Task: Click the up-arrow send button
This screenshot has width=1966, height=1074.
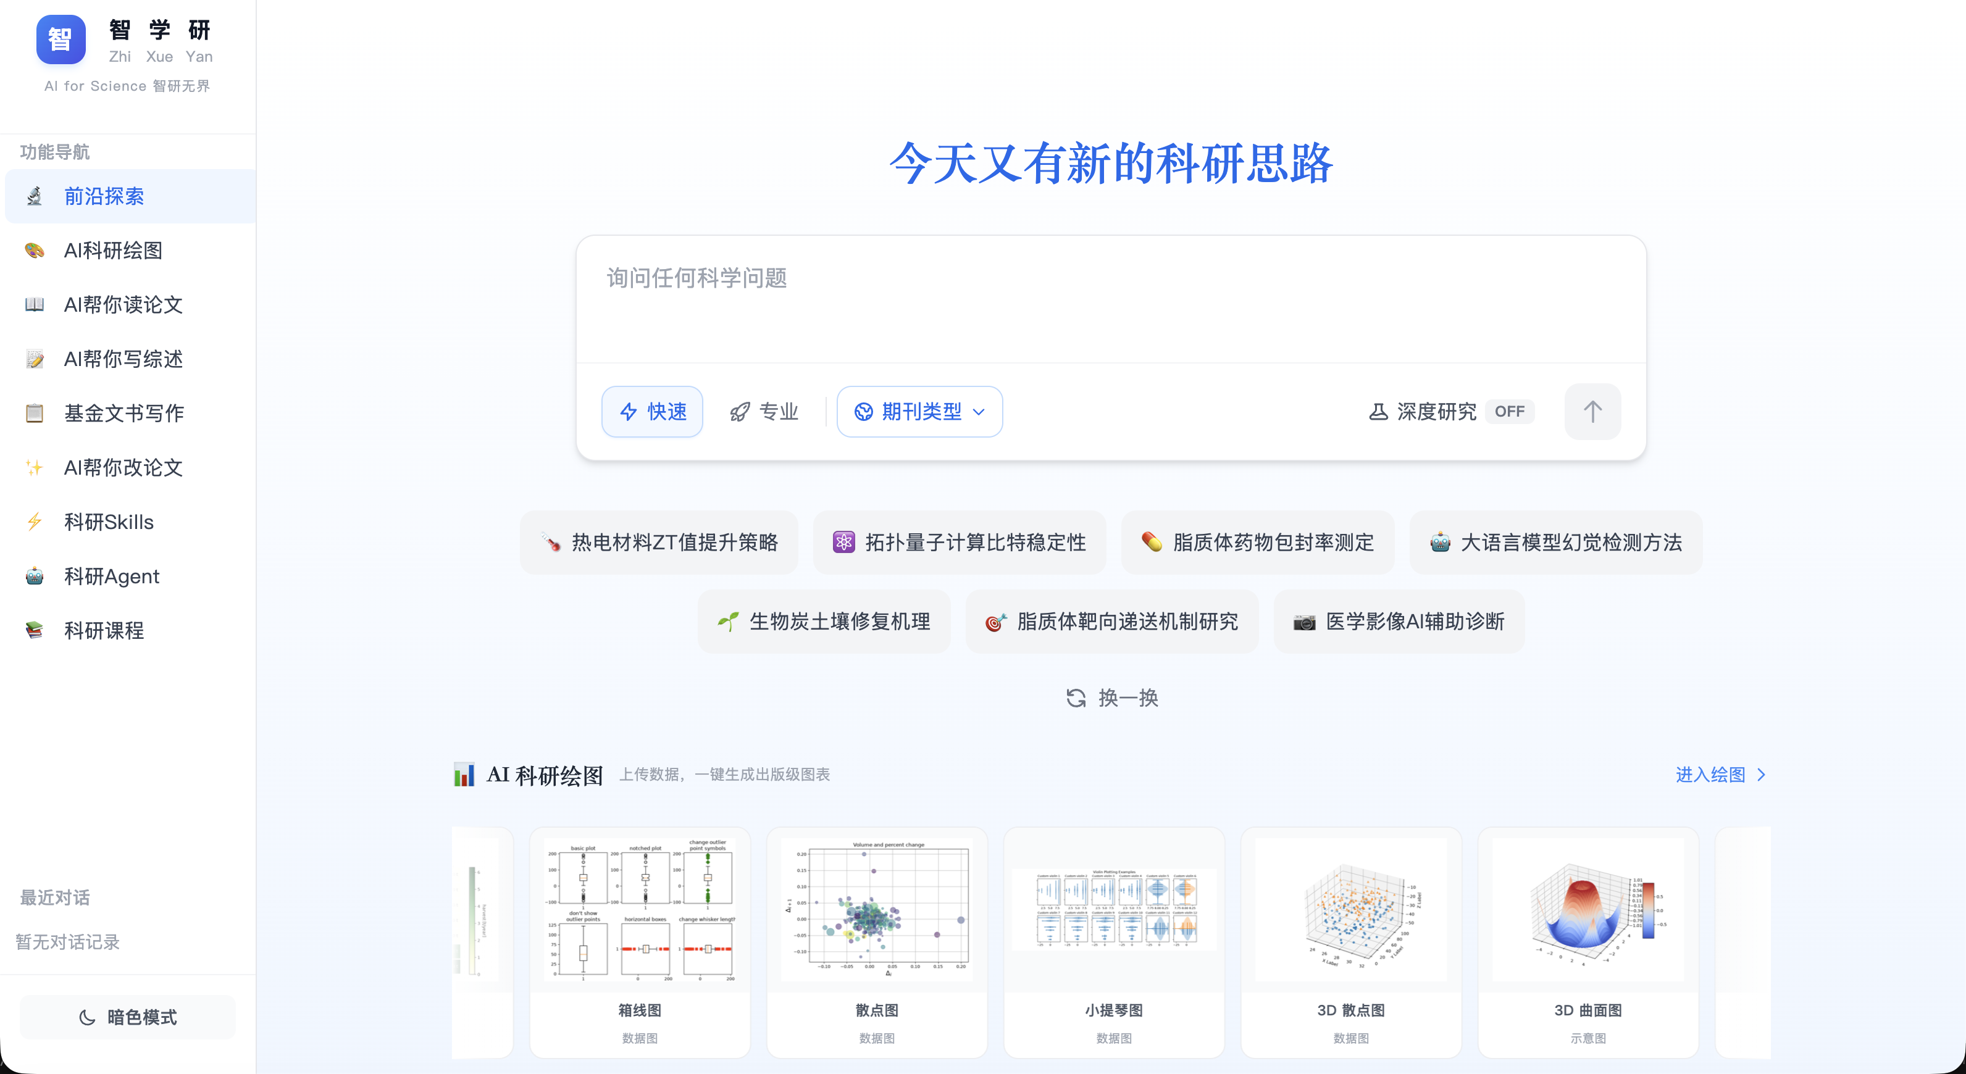Action: pyautogui.click(x=1592, y=412)
